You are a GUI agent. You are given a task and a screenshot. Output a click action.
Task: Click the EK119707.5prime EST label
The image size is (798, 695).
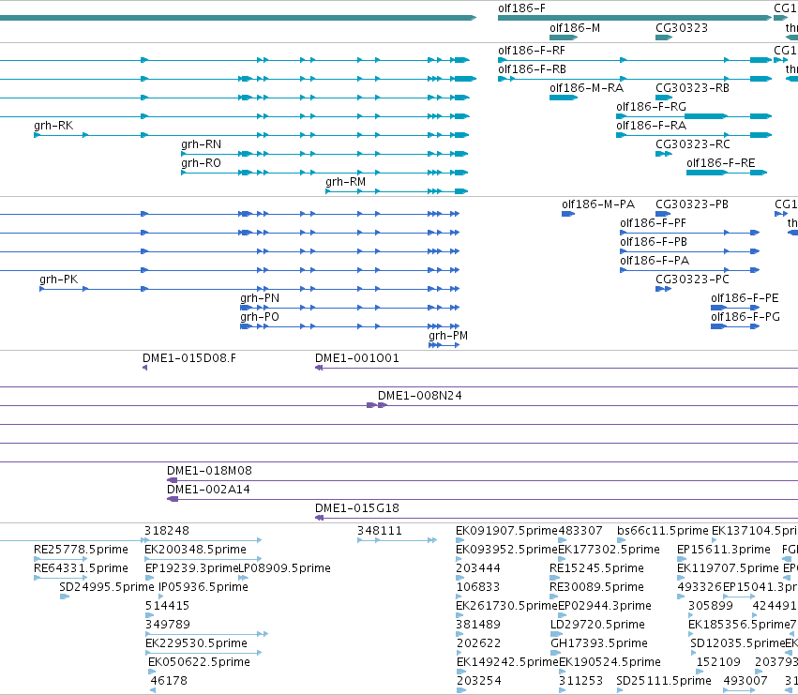coord(728,568)
